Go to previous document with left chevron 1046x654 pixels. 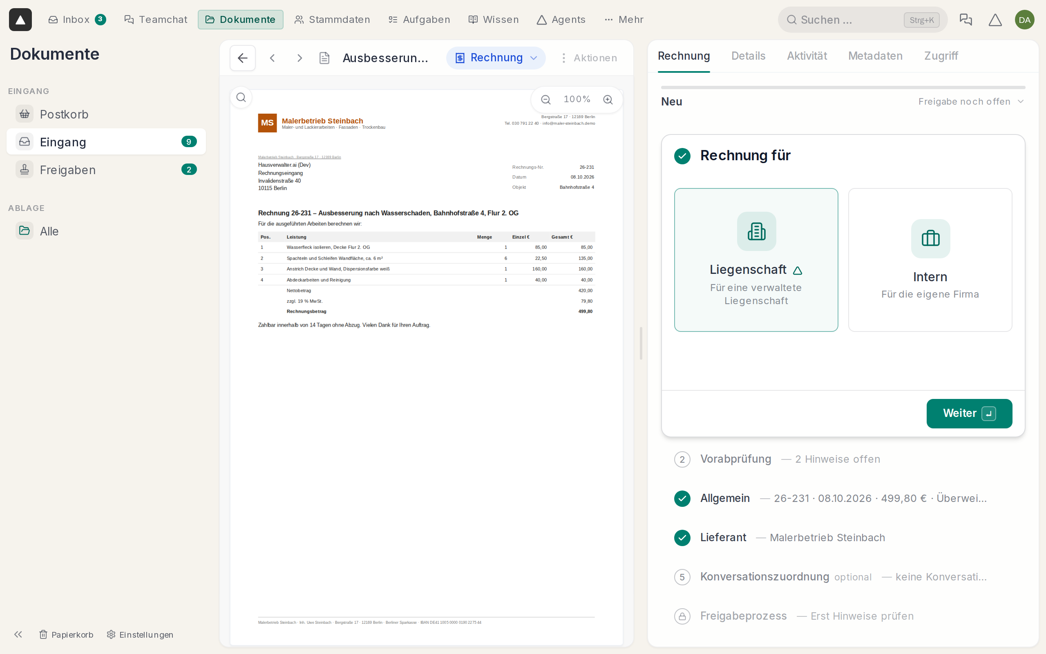pos(272,58)
